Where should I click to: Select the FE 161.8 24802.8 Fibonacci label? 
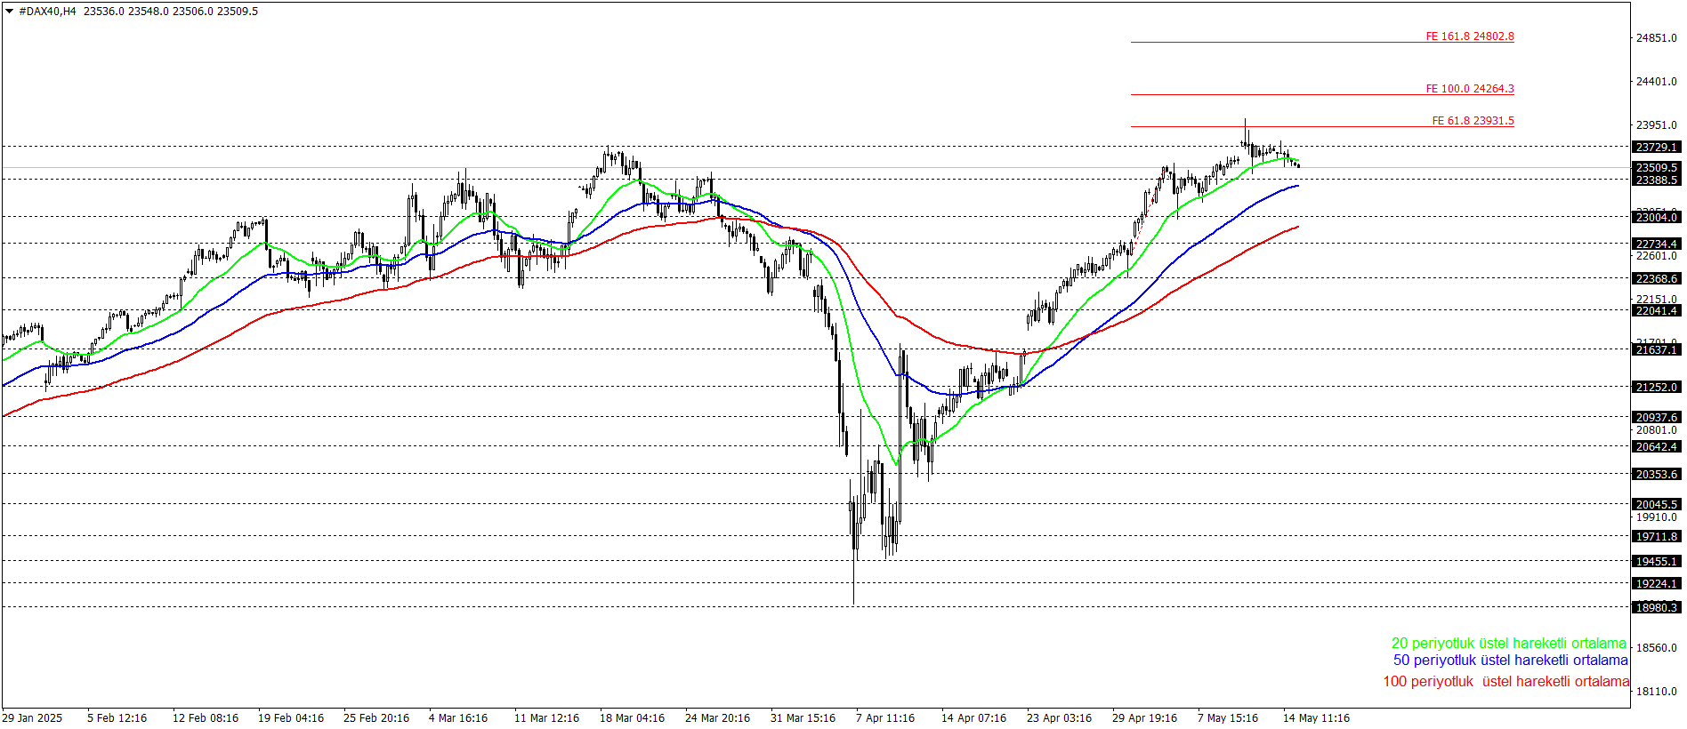pyautogui.click(x=1470, y=36)
